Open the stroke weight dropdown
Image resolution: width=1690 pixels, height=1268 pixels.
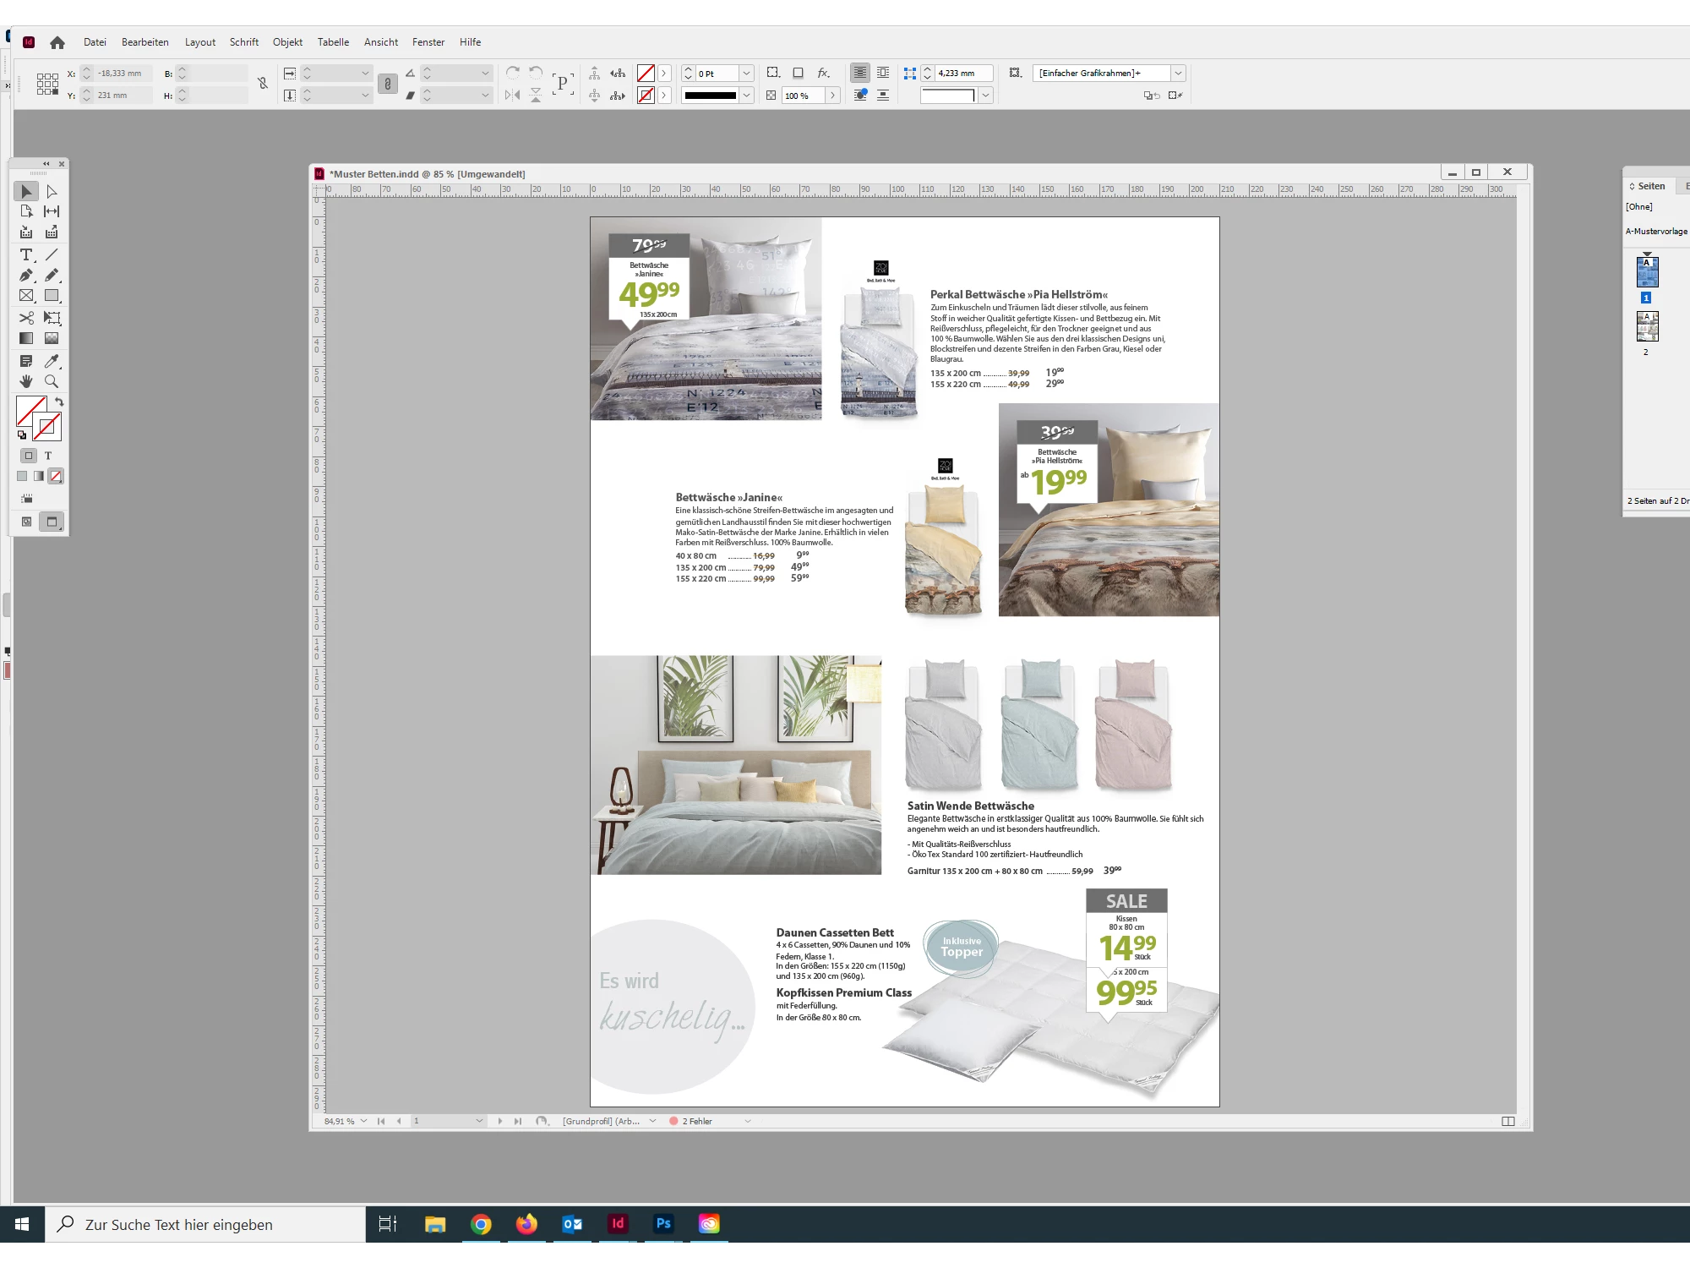click(x=746, y=74)
